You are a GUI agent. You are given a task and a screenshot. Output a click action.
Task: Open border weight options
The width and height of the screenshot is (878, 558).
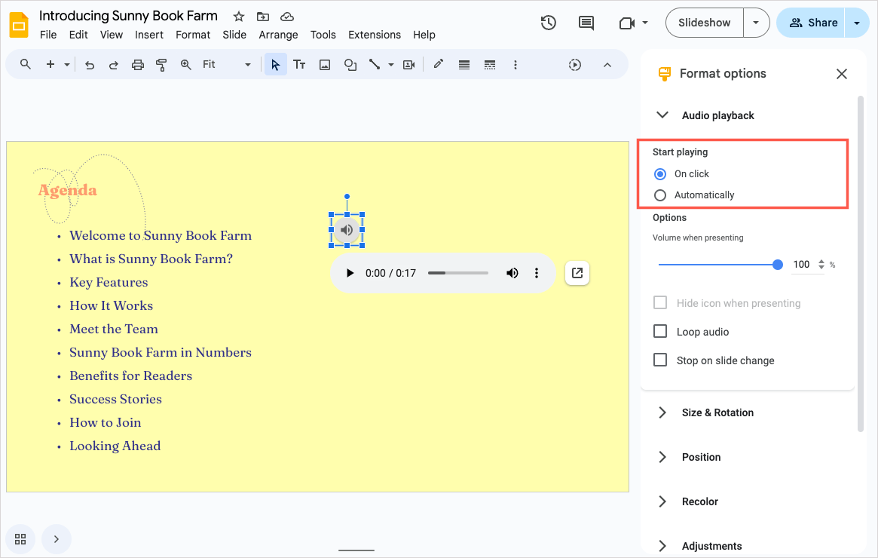tap(464, 65)
